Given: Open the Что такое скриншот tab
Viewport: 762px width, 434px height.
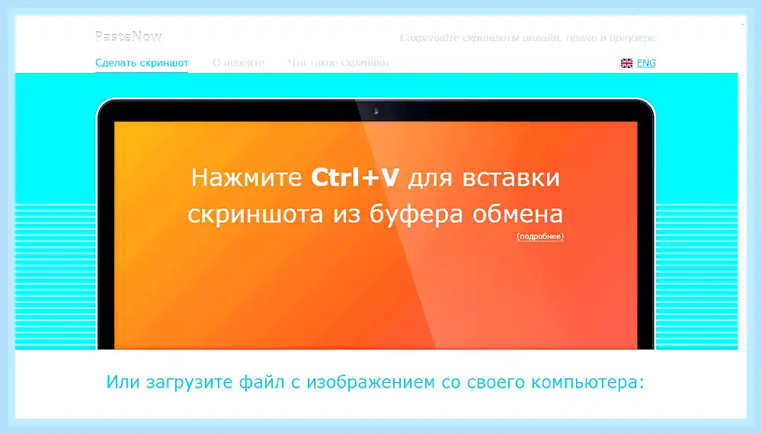Looking at the screenshot, I should pyautogui.click(x=338, y=62).
